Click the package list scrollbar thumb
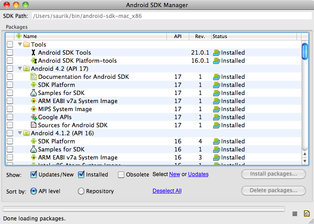This screenshot has height=224, width=314. pyautogui.click(x=305, y=51)
